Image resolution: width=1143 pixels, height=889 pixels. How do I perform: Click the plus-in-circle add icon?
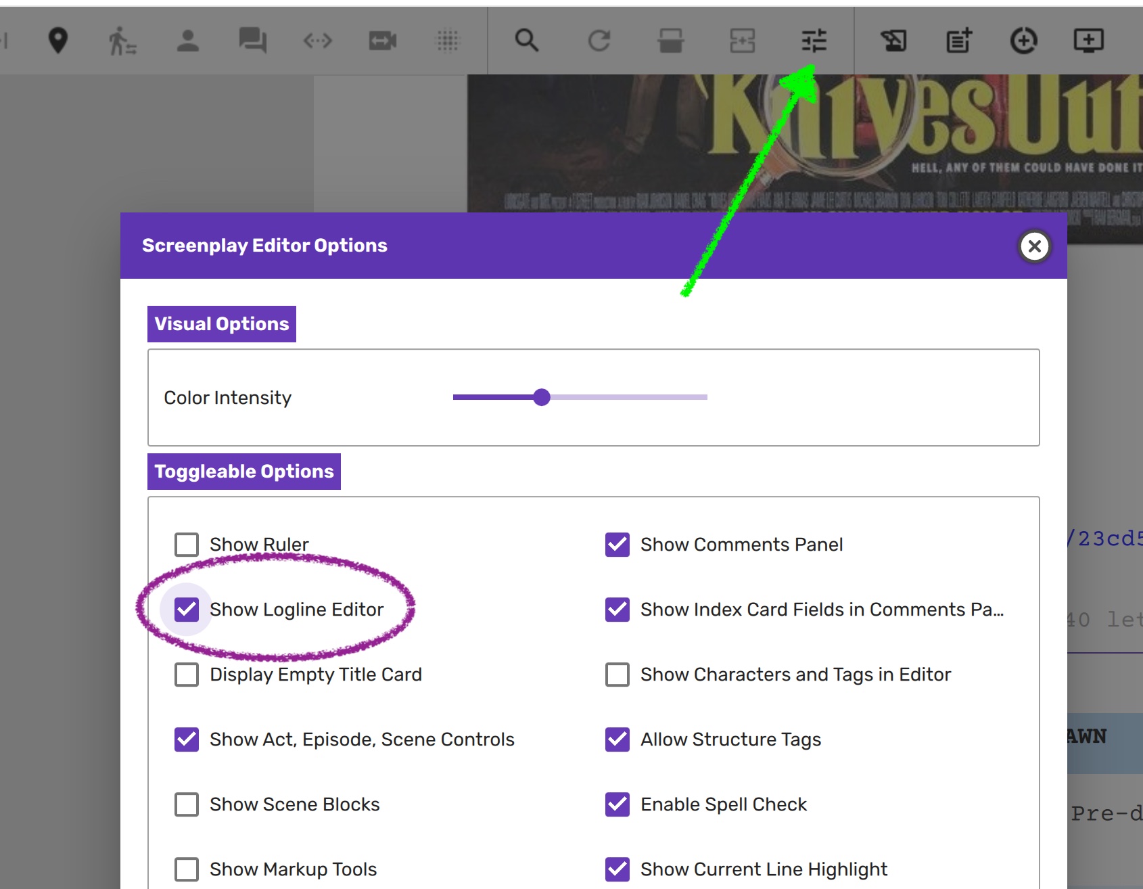(1023, 41)
